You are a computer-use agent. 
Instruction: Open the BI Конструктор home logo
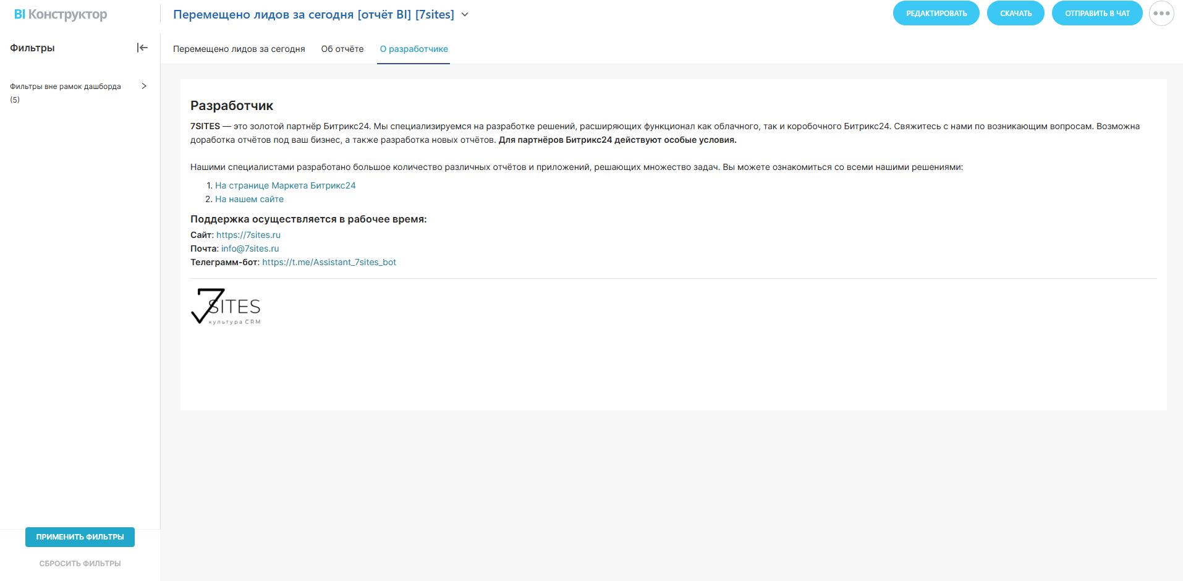61,14
